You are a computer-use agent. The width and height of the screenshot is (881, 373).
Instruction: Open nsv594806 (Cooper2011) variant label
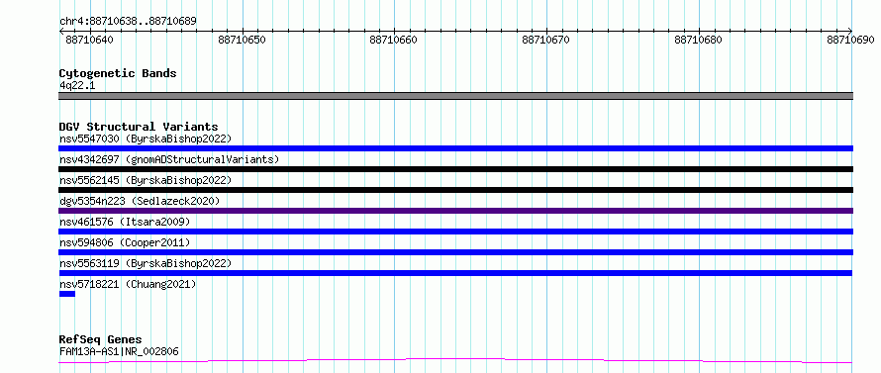point(125,242)
